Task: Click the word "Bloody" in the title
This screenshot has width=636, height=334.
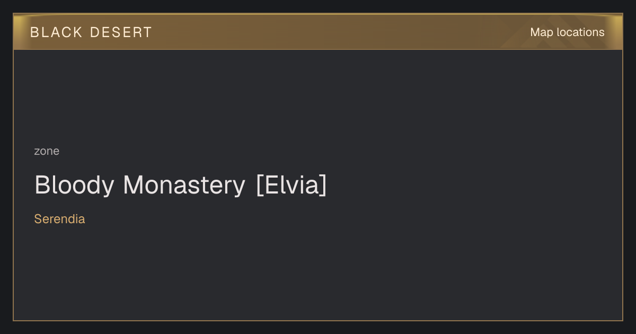Action: (x=74, y=186)
